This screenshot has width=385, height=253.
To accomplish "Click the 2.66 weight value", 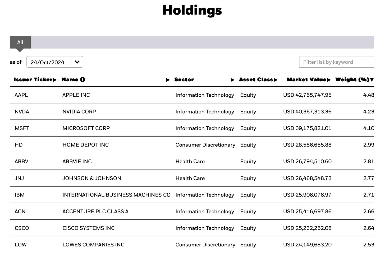I will pyautogui.click(x=369, y=212).
